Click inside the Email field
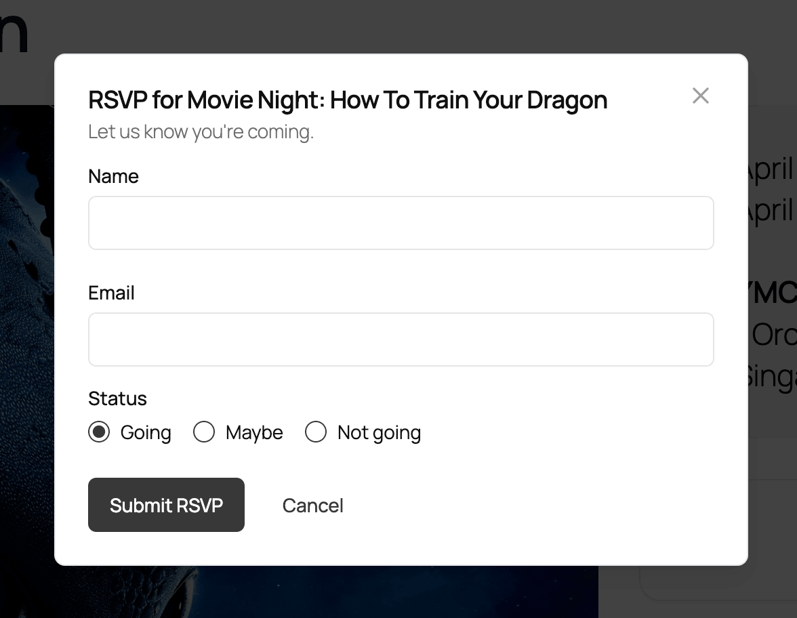797x618 pixels. 401,339
